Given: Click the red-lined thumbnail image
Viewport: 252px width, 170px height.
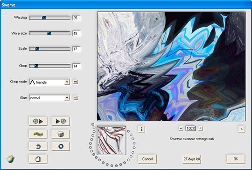Looking at the screenshot, I should [x=112, y=141].
